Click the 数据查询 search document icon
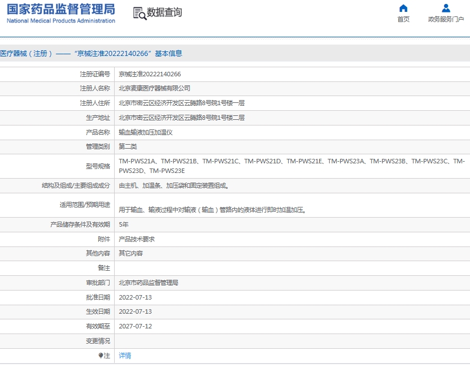Image resolution: width=470 pixels, height=368 pixels. pyautogui.click(x=140, y=14)
